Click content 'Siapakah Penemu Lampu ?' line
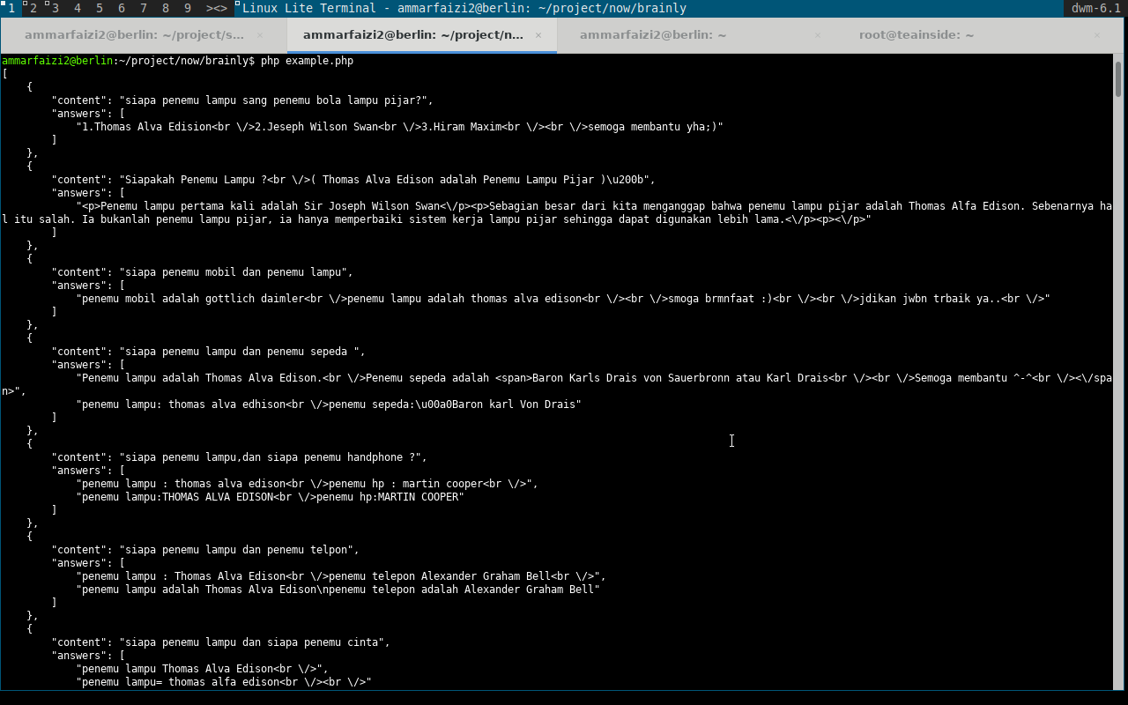The height and width of the screenshot is (705, 1128). click(353, 180)
